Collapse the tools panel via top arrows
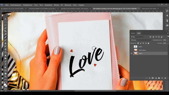This screenshot has height=95, width=169. point(5,15)
